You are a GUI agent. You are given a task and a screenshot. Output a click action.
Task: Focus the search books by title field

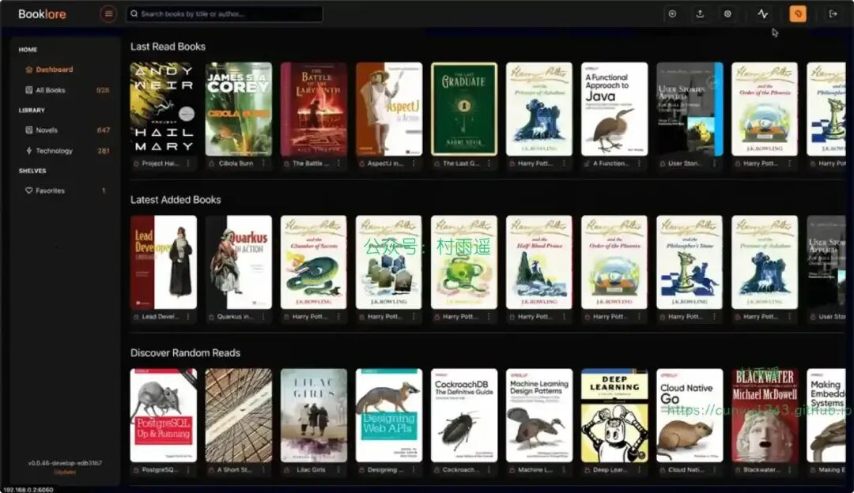tap(225, 13)
